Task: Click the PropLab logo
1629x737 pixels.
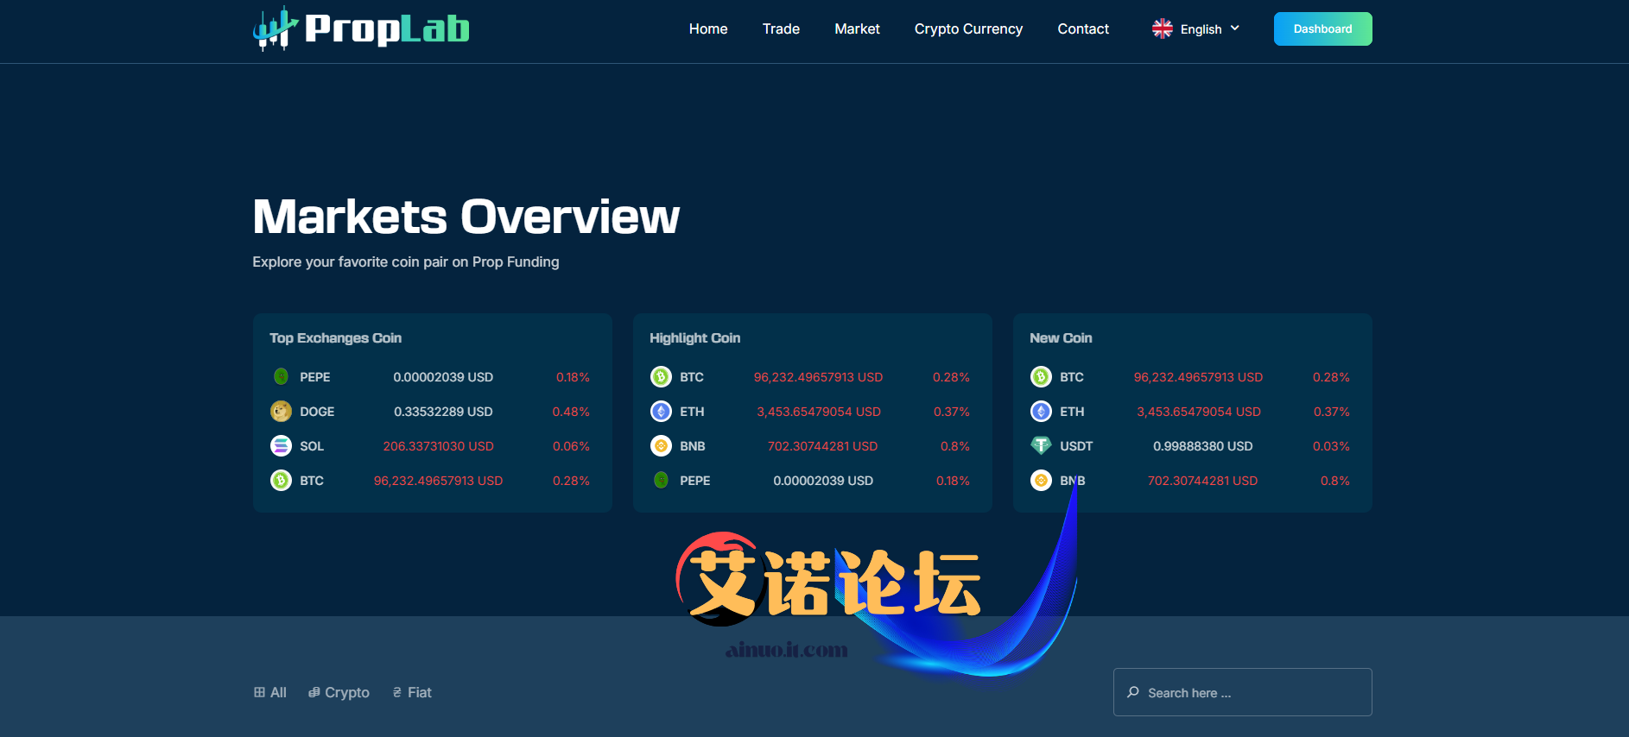Action: pyautogui.click(x=361, y=29)
